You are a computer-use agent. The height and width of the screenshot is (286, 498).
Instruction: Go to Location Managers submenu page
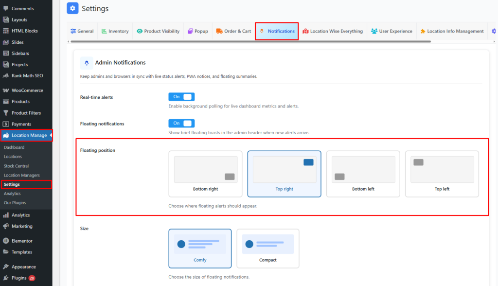click(x=22, y=175)
